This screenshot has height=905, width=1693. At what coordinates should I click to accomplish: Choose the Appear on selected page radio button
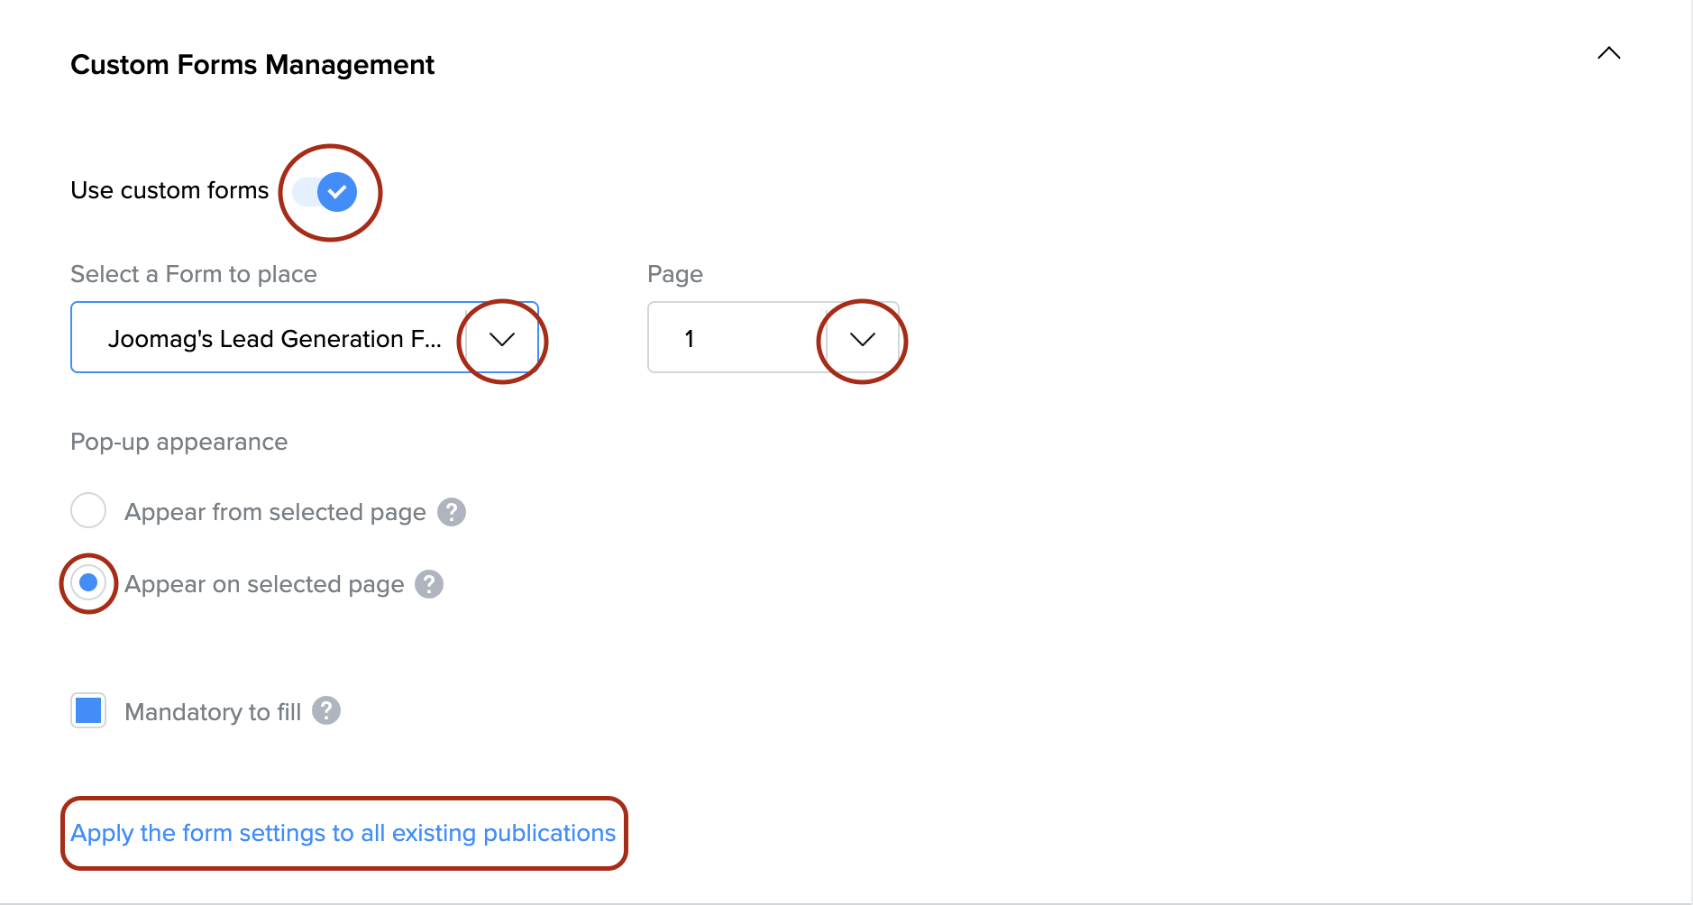pos(88,583)
